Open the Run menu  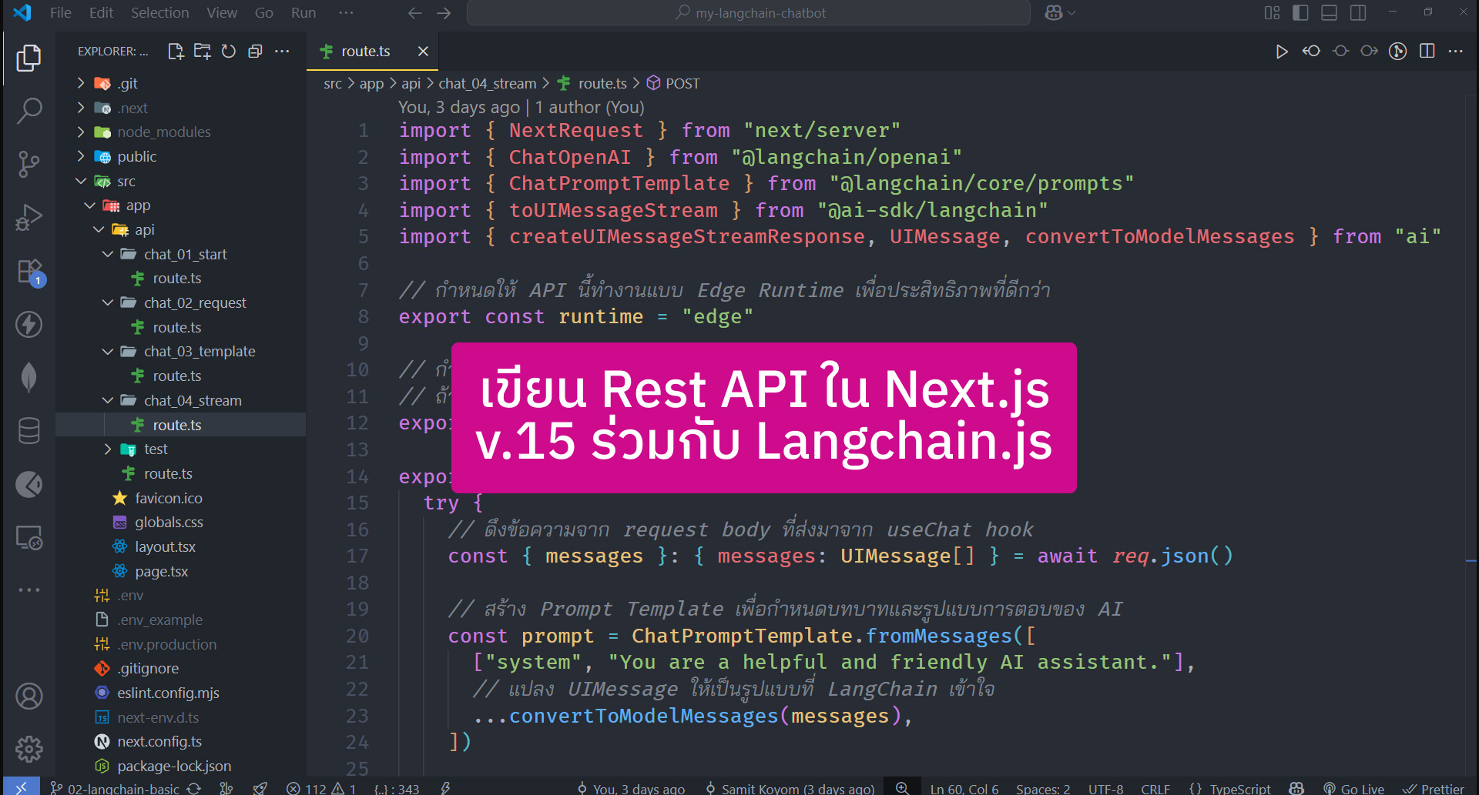point(304,13)
